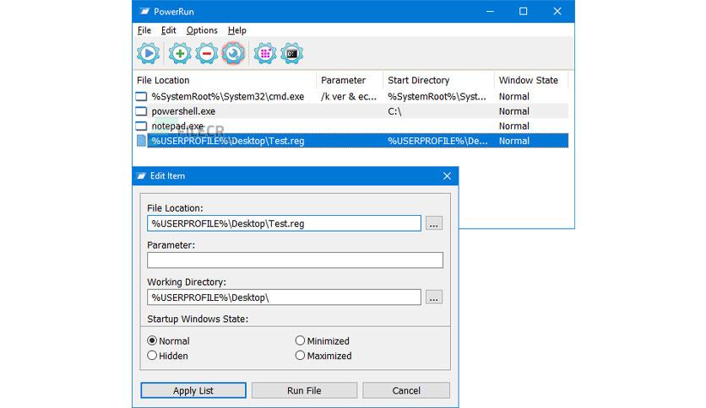Select the %SystemRoot%\System32\cmd.exe row
This screenshot has width=706, height=408.
(351, 97)
